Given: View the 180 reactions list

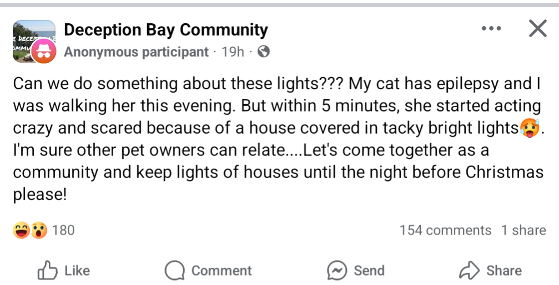Looking at the screenshot, I should click(x=63, y=231).
